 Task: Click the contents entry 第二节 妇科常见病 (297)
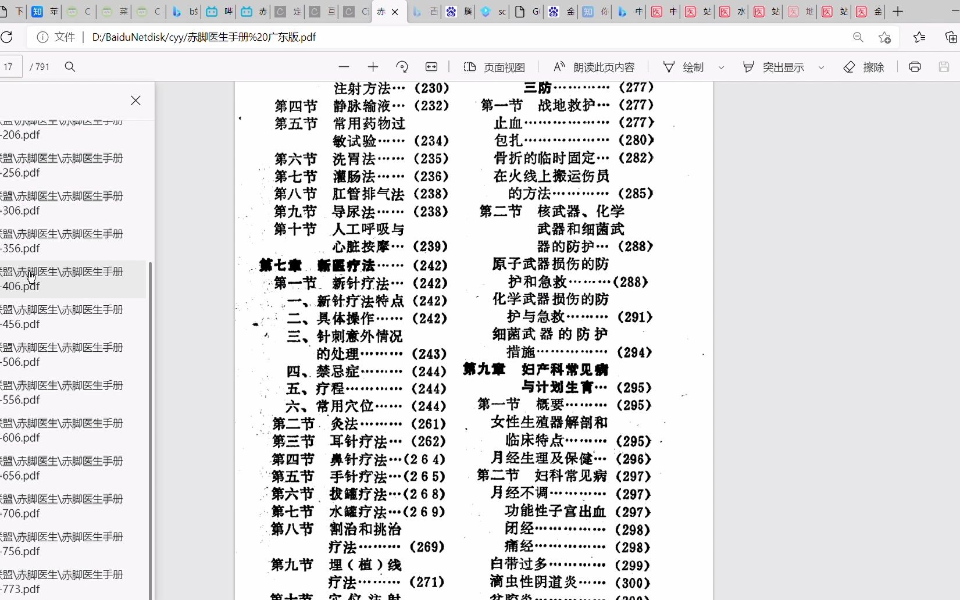coord(564,476)
